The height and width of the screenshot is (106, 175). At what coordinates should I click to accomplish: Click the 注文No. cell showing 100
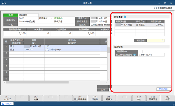(x=72, y=46)
